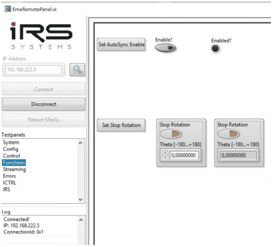Select Errors in the Testpanels list
This screenshot has height=247, width=273.
10,176
